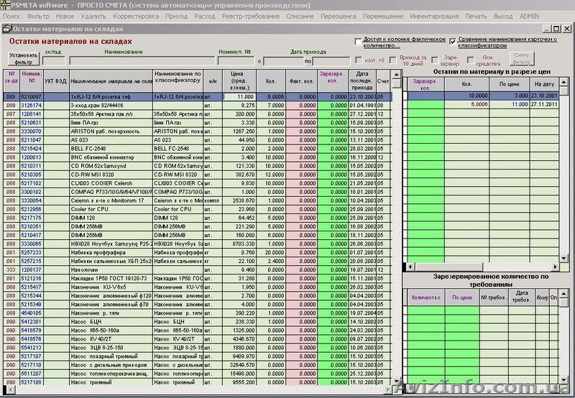Image resolution: width=575 pixels, height=398 pixels.
Task: Click the PSMETA application icon in title bar
Action: 5,4
